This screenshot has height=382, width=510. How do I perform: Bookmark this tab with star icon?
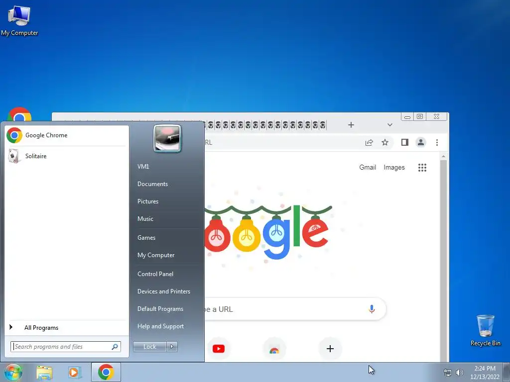click(385, 143)
